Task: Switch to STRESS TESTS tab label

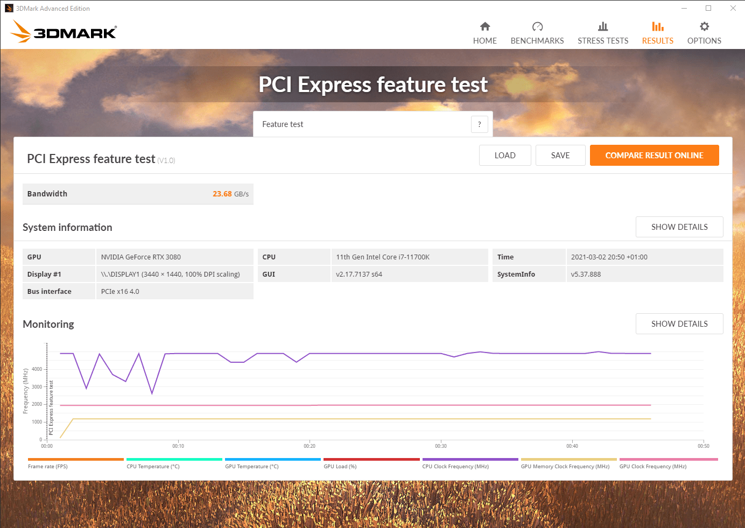Action: (x=603, y=41)
